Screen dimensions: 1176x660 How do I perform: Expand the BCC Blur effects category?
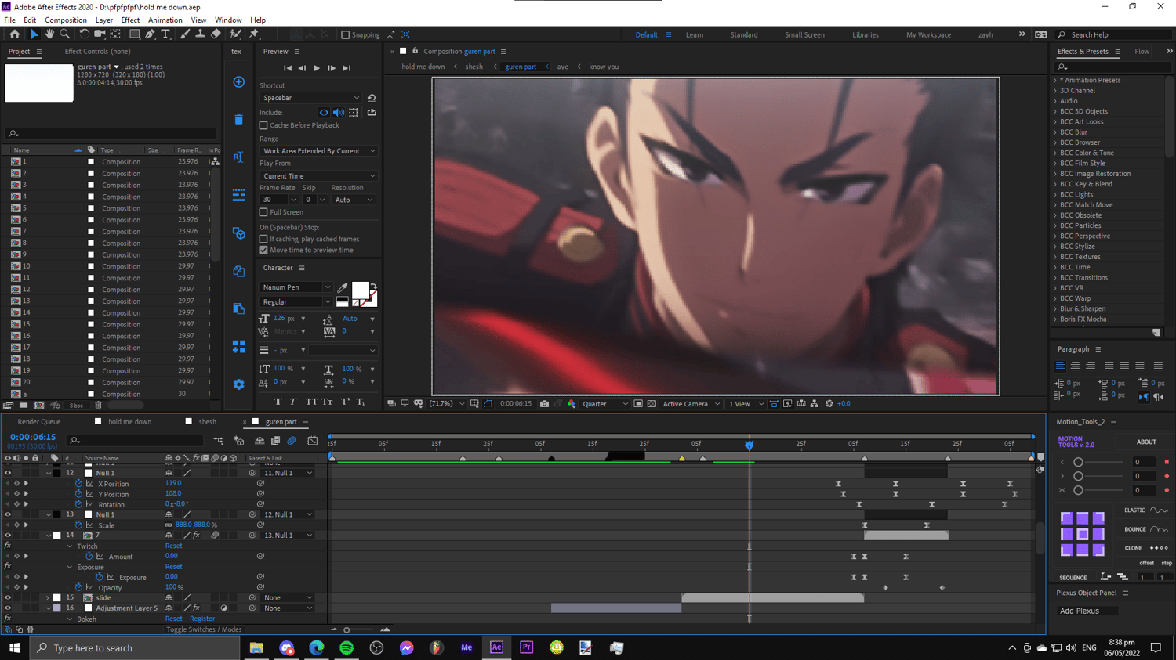[x=1055, y=132]
